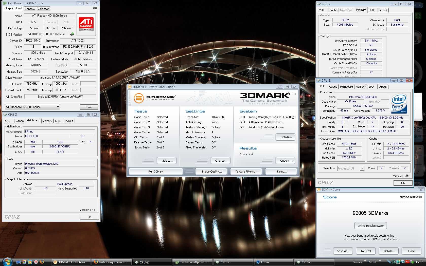The width and height of the screenshot is (426, 266).
Task: Launch Firefox from the quick launch bar
Action: [x=42, y=262]
